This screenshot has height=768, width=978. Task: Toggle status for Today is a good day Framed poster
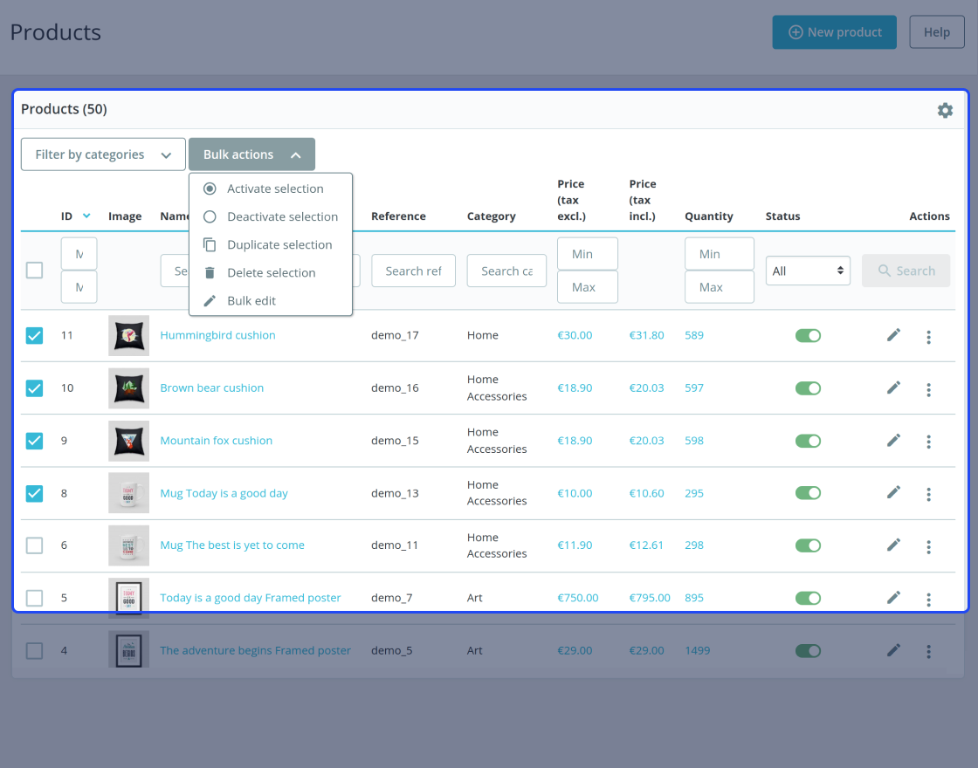point(808,598)
